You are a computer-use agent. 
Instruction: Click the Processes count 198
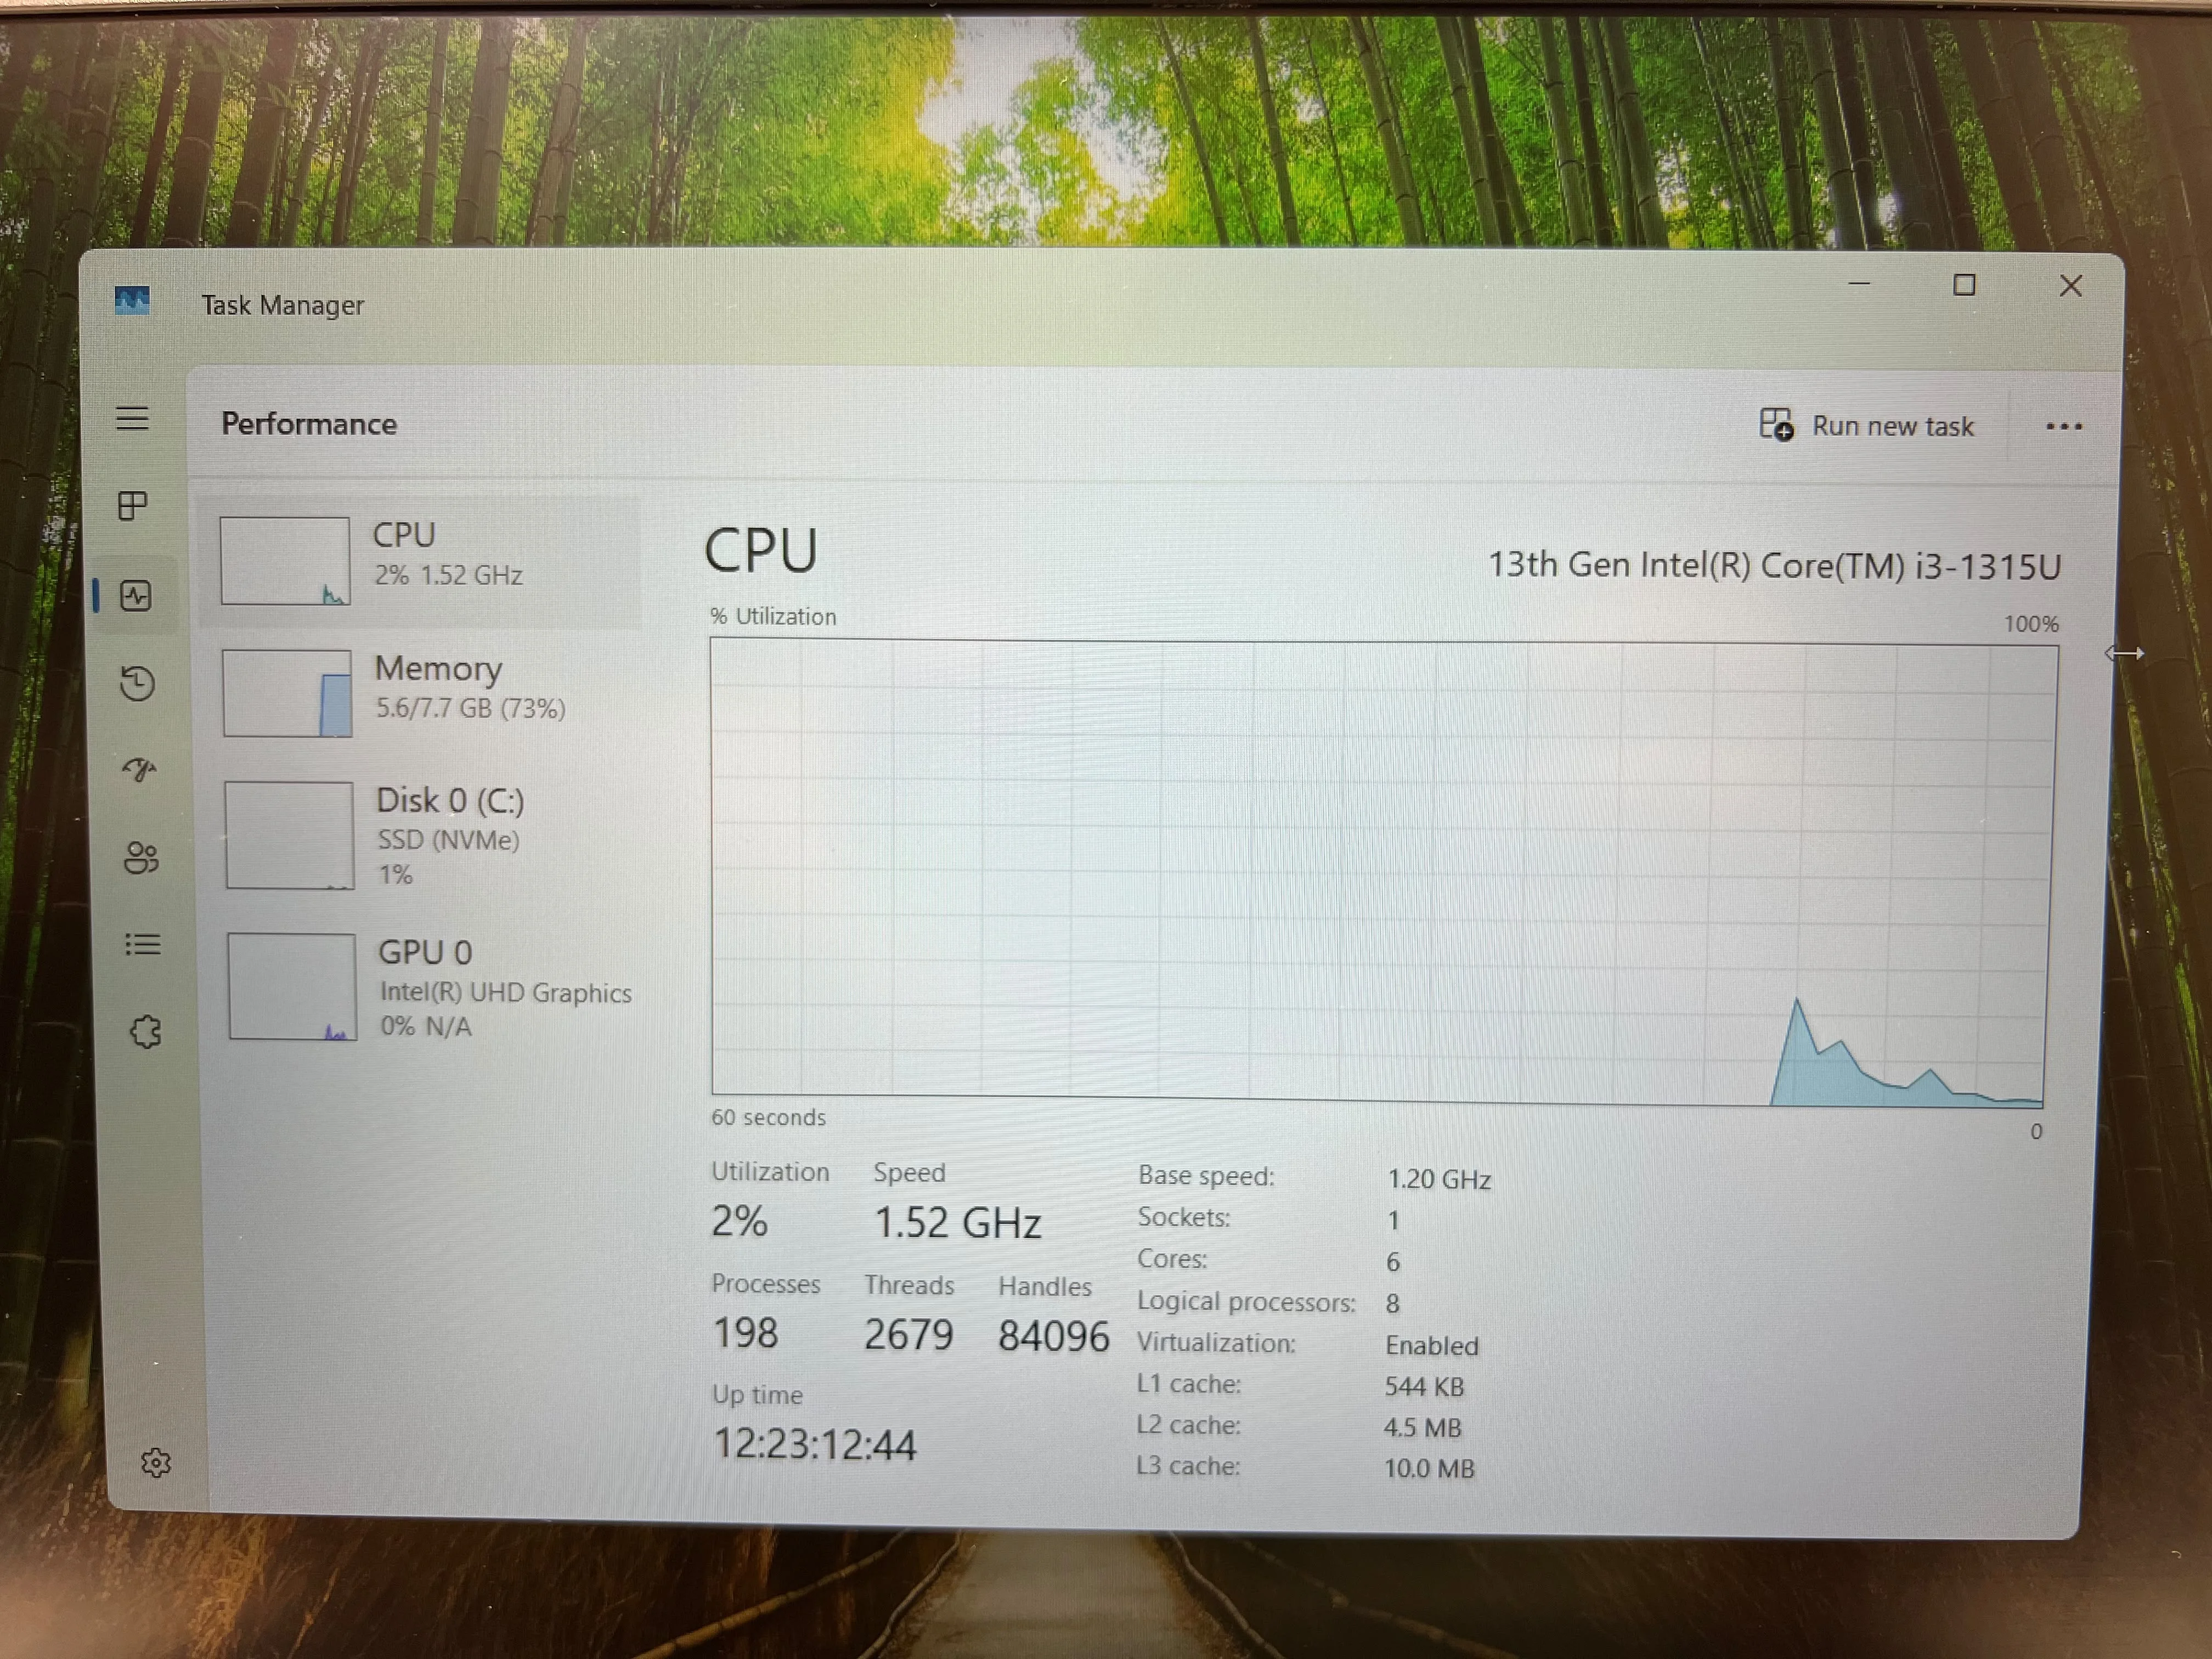pyautogui.click(x=745, y=1333)
